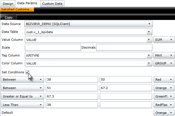Open the RedFlas color dropdown
175x116 pixels.
click(x=164, y=105)
